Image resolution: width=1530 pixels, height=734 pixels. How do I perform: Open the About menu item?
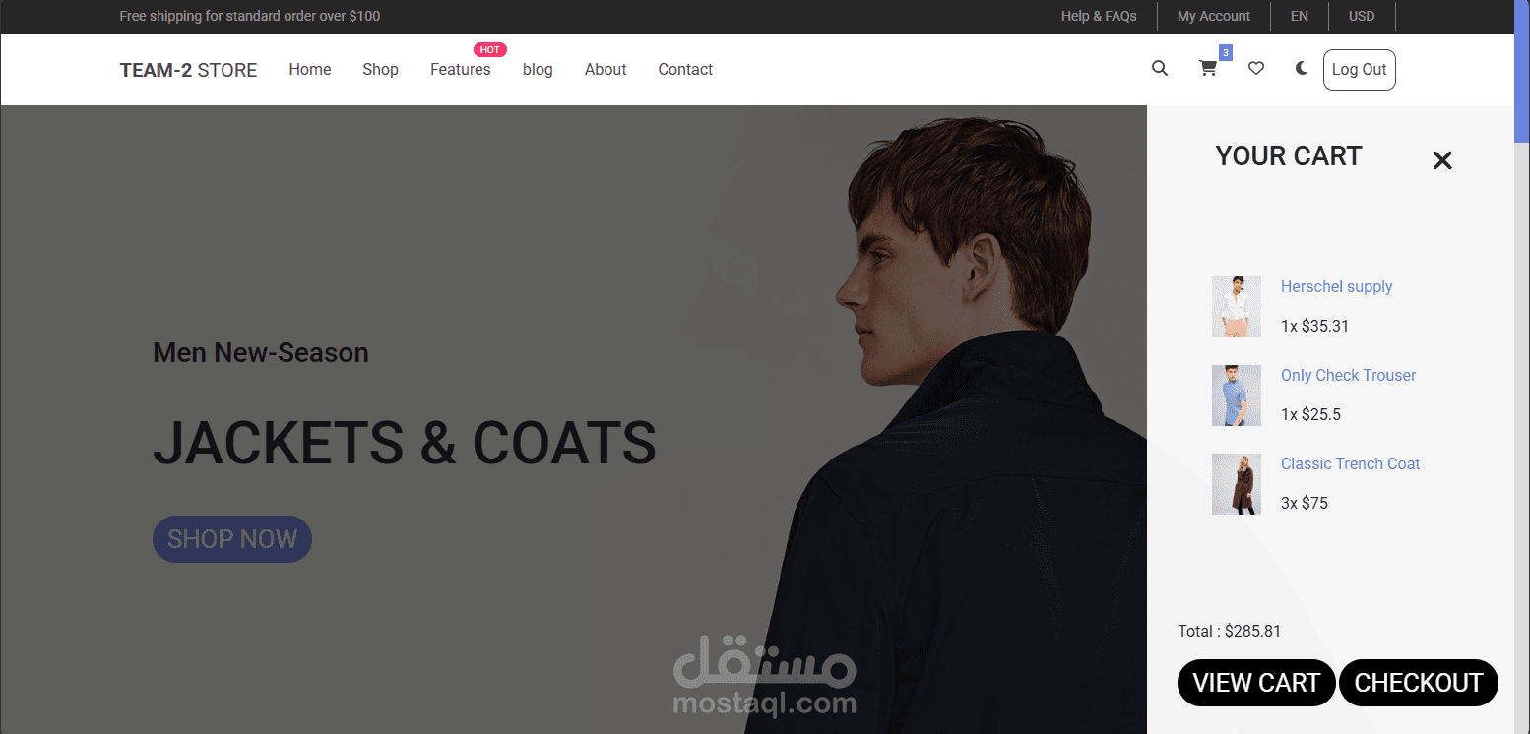(606, 70)
